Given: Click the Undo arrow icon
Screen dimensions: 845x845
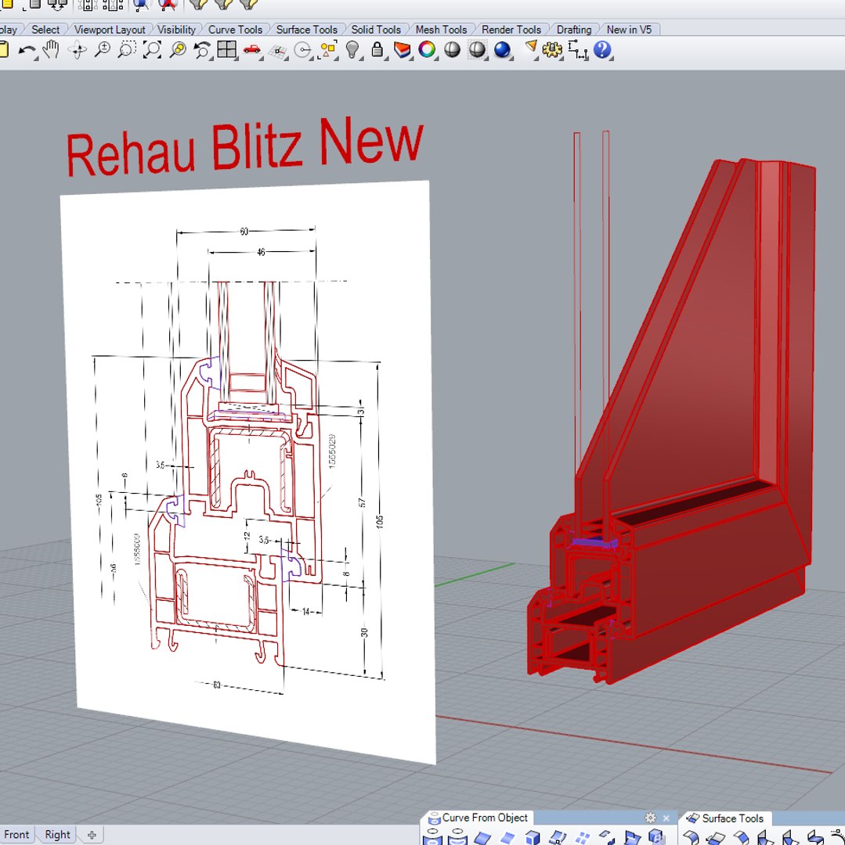Looking at the screenshot, I should pos(27,51).
